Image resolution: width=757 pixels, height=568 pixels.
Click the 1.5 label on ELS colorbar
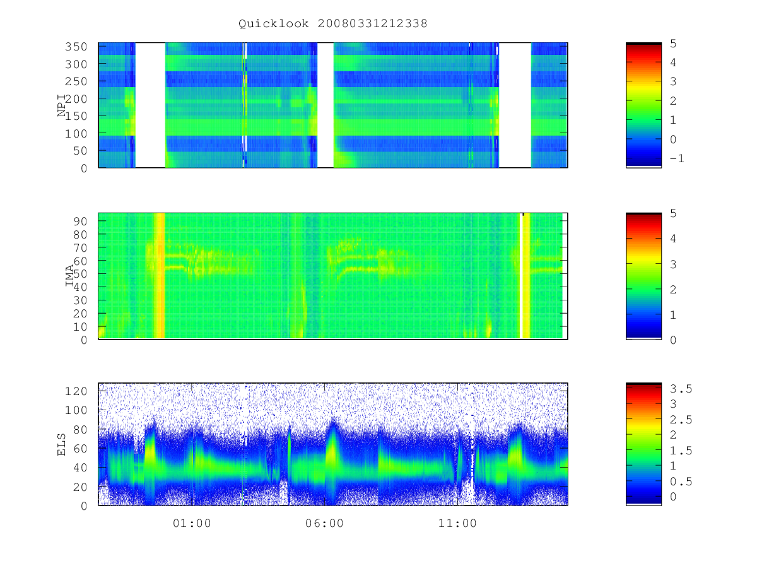pos(680,451)
